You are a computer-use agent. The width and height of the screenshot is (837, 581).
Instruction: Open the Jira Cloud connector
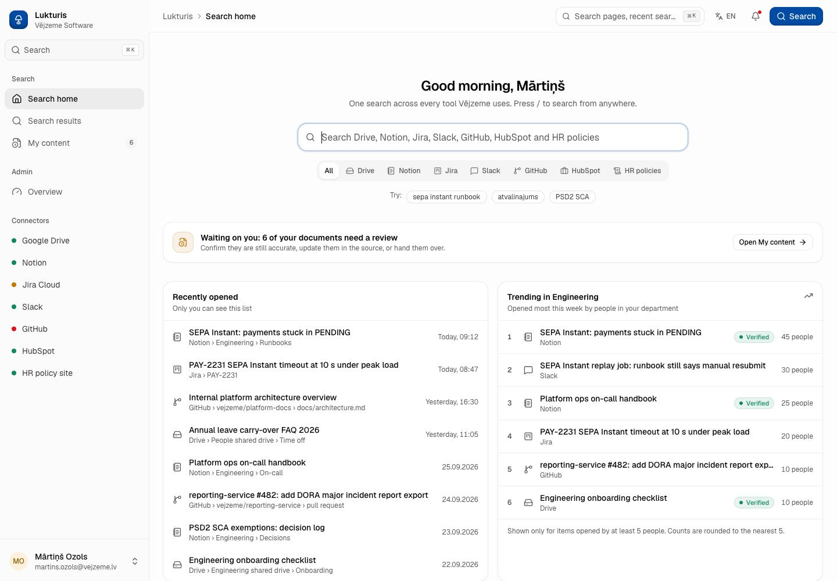74,285
